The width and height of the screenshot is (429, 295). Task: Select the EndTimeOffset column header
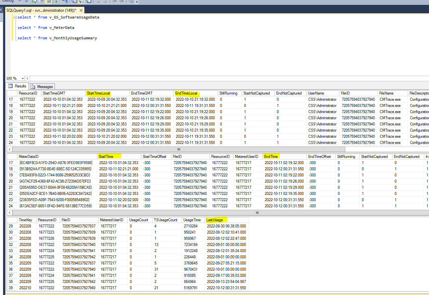coord(321,157)
